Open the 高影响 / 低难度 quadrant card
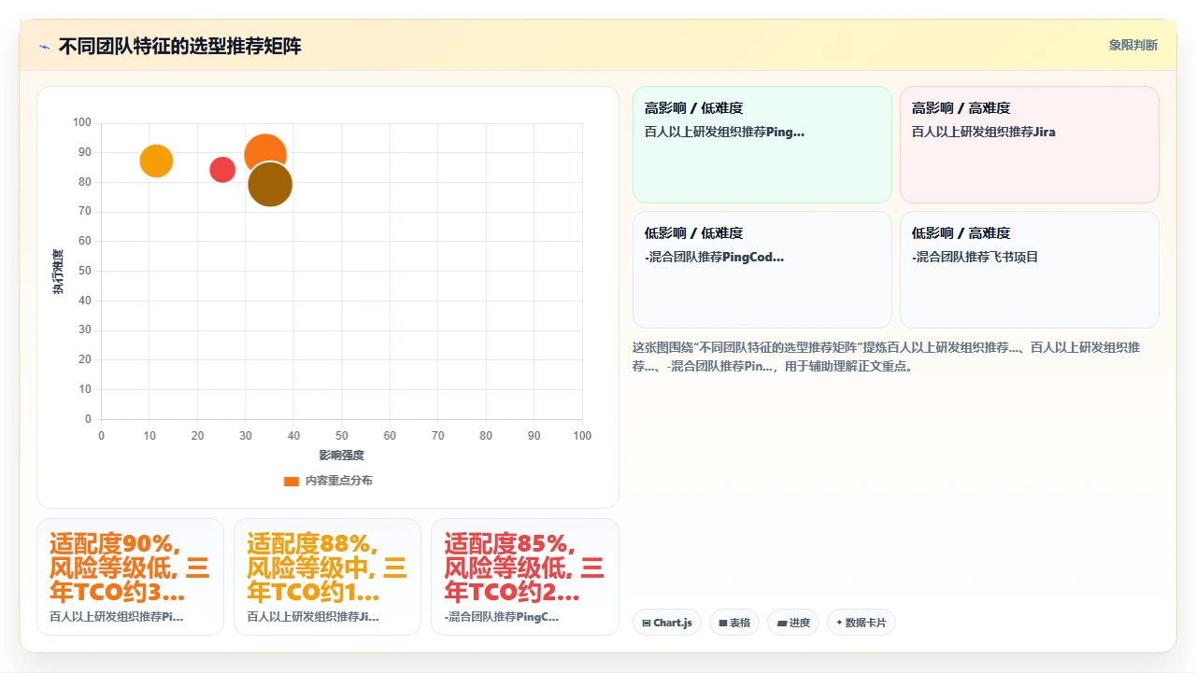The height and width of the screenshot is (673, 1196). pos(762,145)
